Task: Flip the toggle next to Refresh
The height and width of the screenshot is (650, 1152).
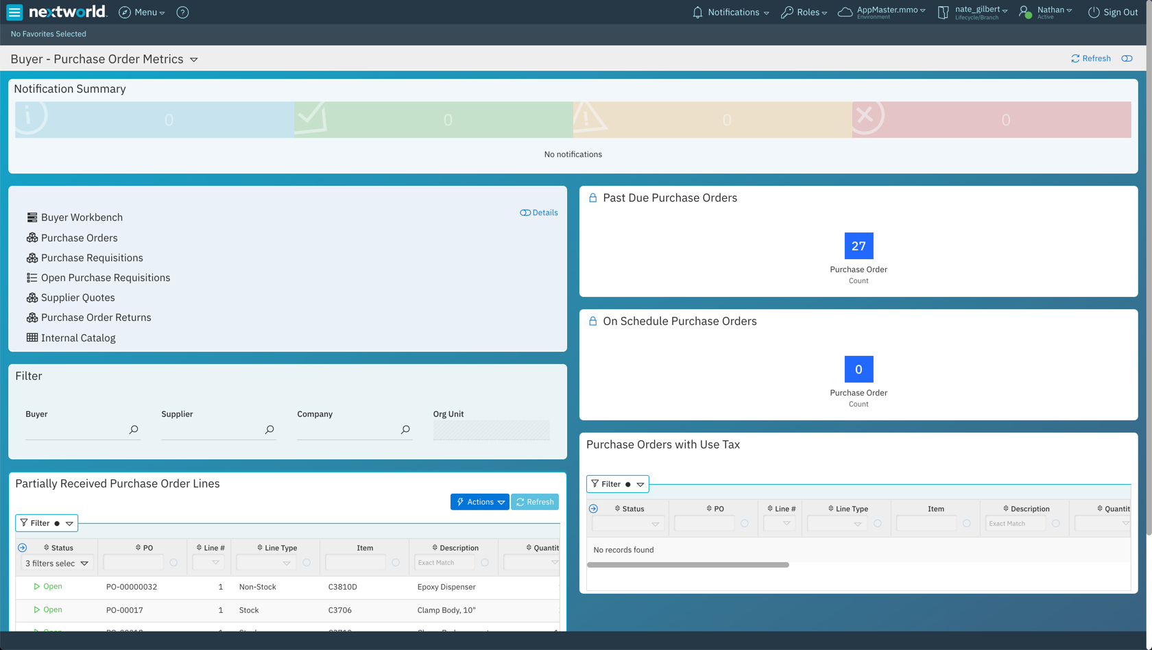Action: click(1127, 58)
